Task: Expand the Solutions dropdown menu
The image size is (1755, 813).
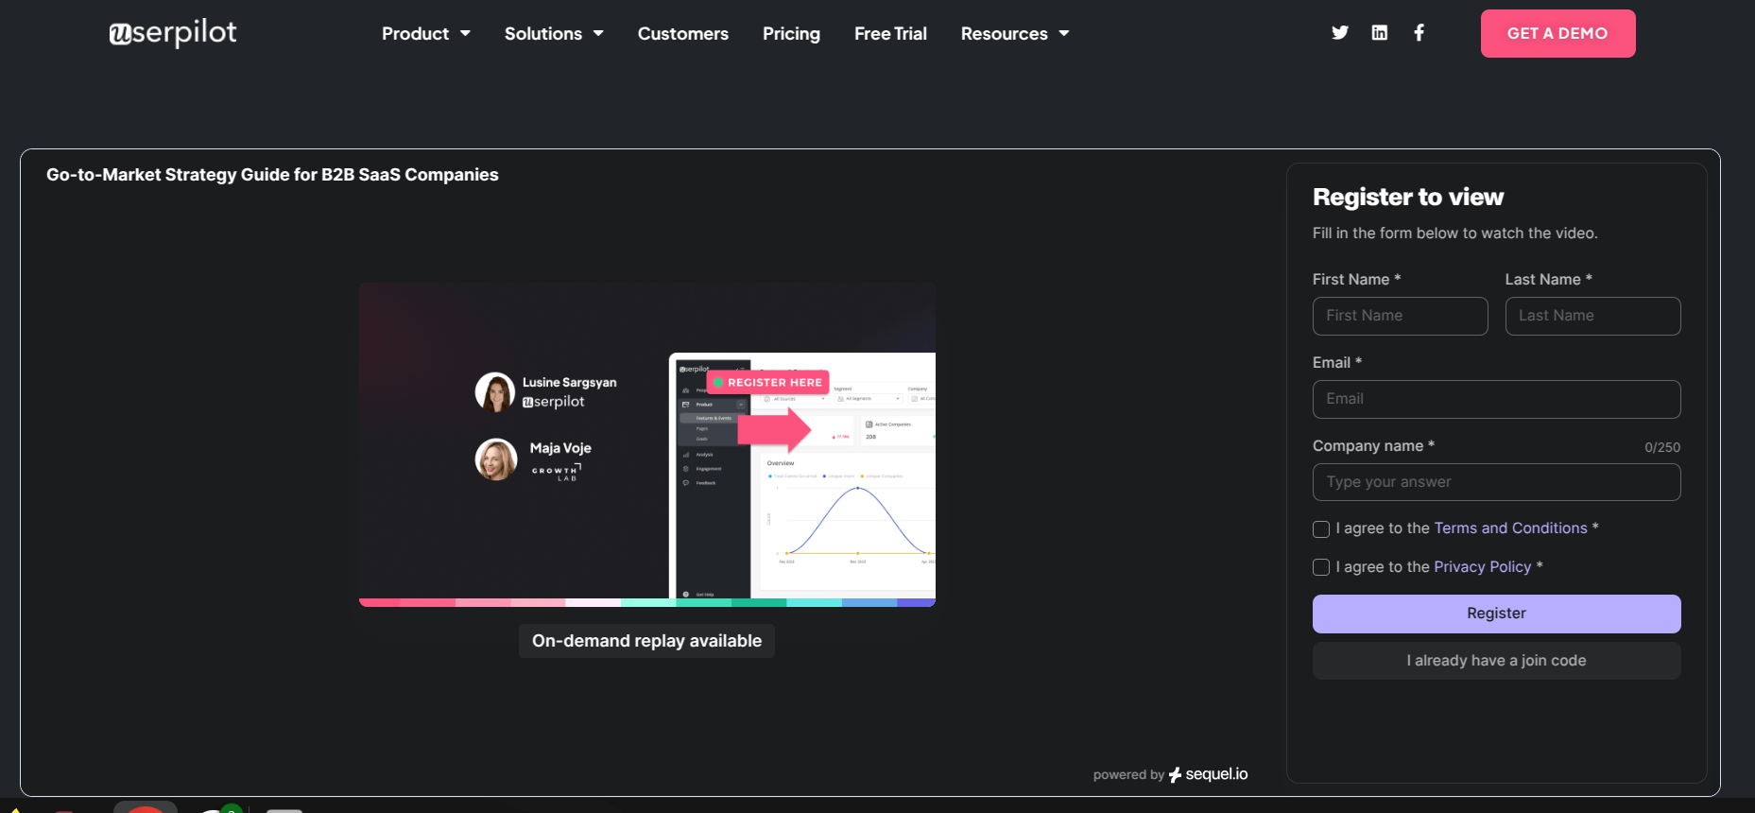Action: [x=554, y=34]
